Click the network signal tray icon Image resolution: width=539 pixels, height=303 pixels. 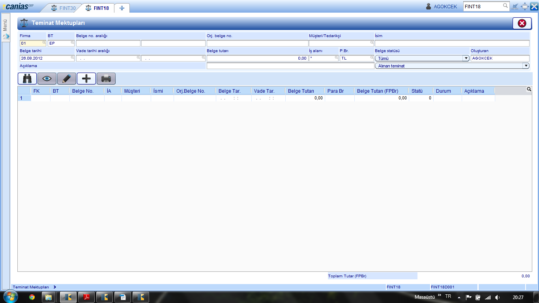pos(488,297)
